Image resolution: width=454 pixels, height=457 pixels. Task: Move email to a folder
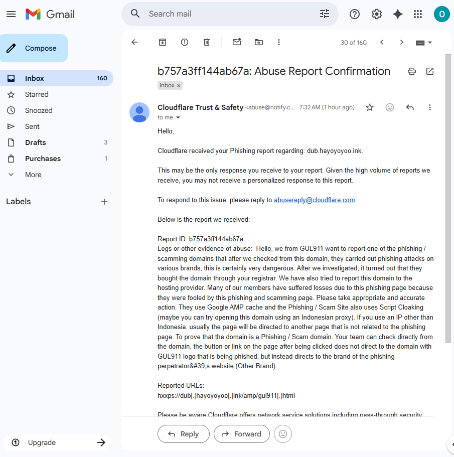(259, 42)
